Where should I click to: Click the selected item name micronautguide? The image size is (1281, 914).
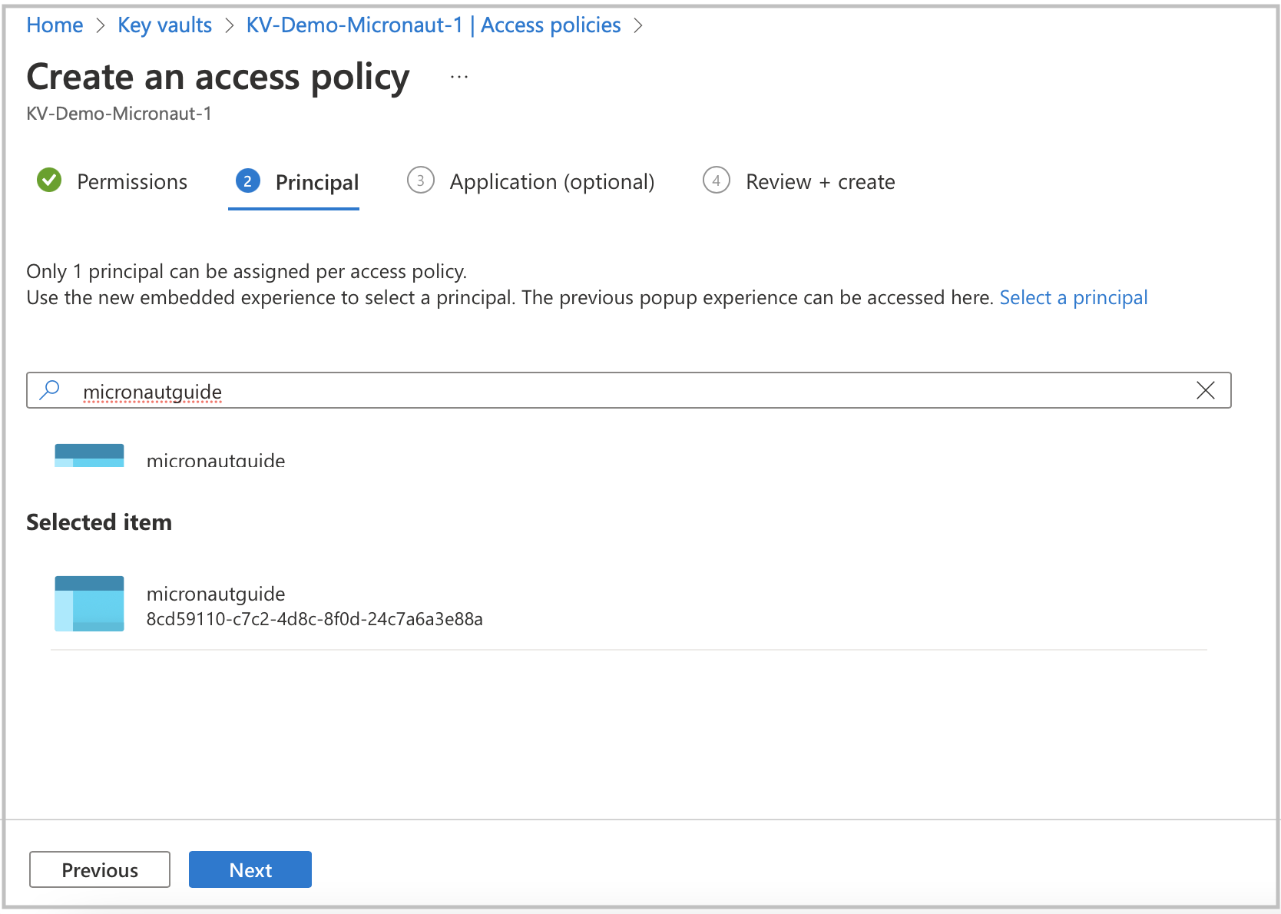point(216,594)
